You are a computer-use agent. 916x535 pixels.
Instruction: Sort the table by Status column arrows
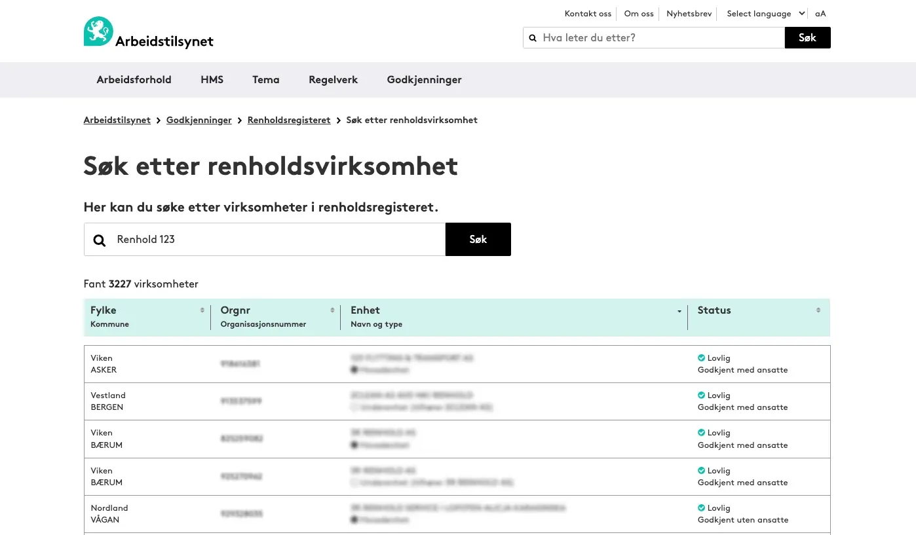click(818, 310)
